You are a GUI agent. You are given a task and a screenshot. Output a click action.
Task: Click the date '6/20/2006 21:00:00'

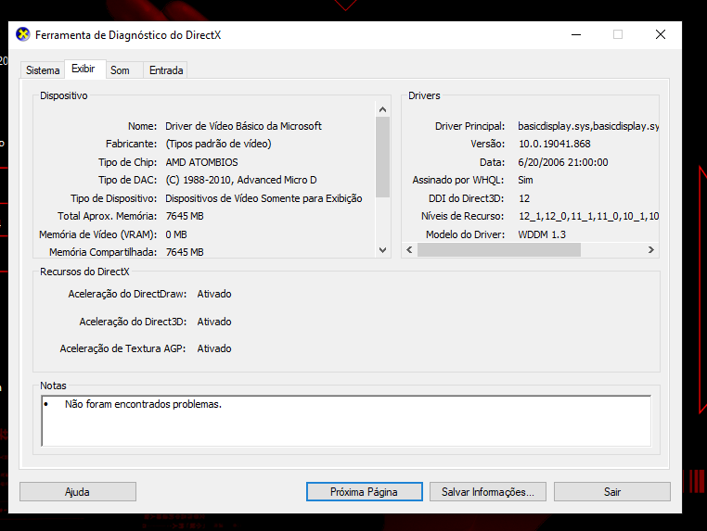click(562, 162)
